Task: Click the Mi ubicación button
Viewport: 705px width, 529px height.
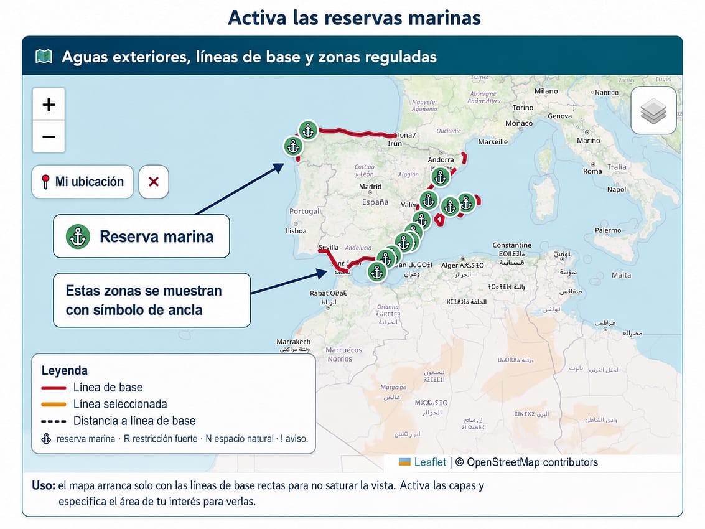Action: coord(83,182)
